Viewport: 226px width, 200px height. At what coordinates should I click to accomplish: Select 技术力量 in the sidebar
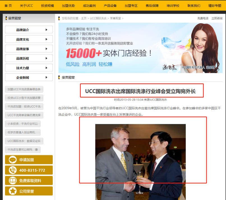point(29,68)
